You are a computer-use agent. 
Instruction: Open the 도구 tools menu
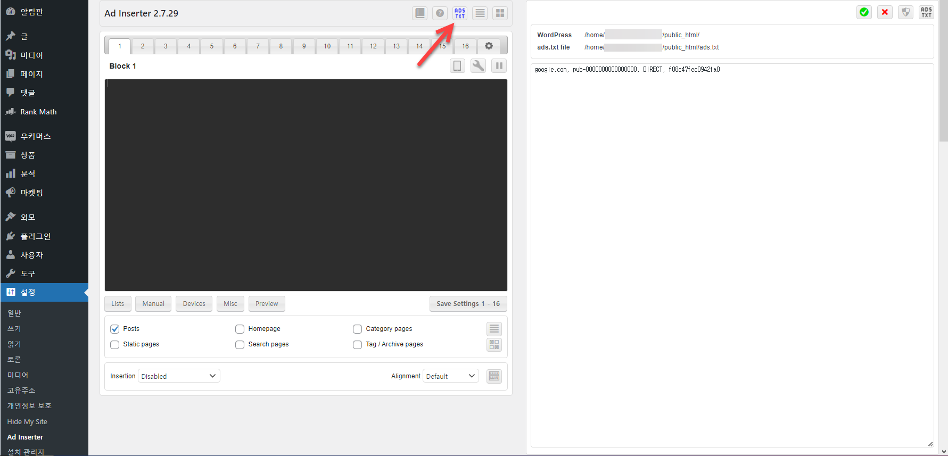coord(44,273)
